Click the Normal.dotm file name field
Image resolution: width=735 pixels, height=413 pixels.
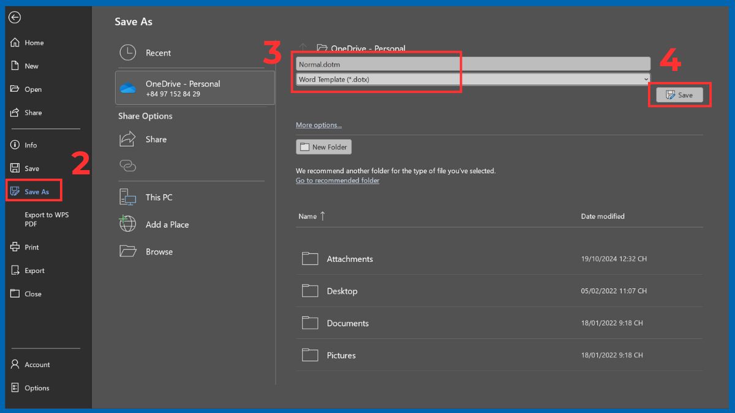point(472,64)
